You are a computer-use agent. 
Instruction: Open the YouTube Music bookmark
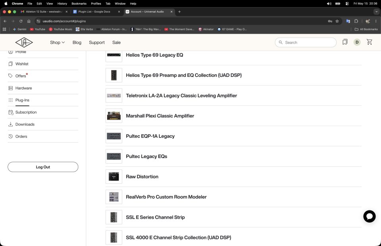pyautogui.click(x=60, y=29)
